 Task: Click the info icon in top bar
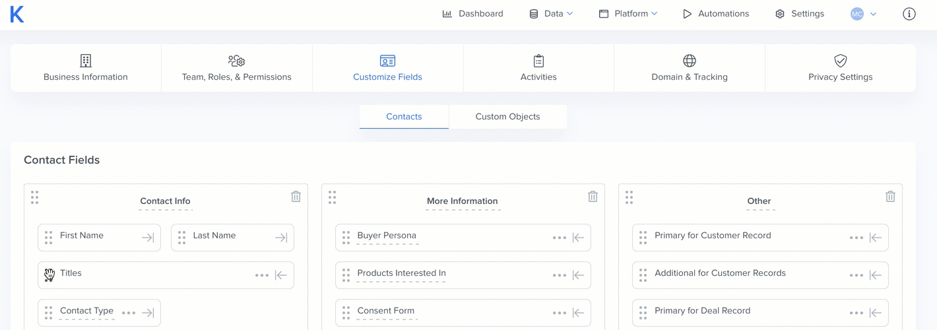pos(909,14)
